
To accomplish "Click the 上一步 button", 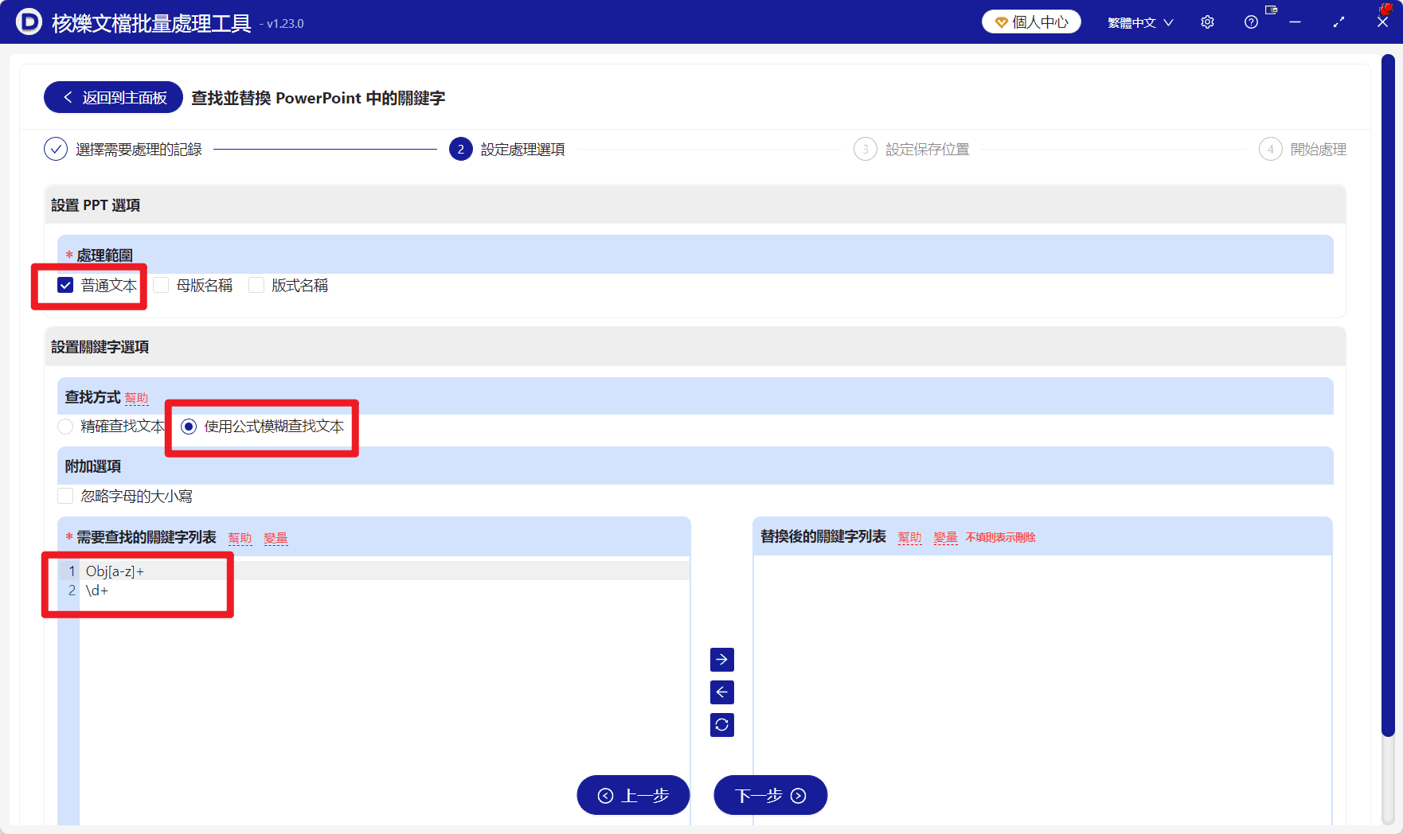I will [633, 795].
